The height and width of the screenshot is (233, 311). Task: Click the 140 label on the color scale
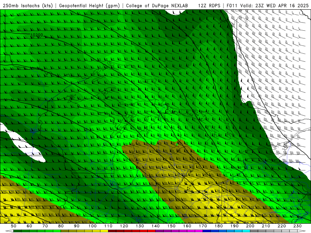[x=155, y=226]
